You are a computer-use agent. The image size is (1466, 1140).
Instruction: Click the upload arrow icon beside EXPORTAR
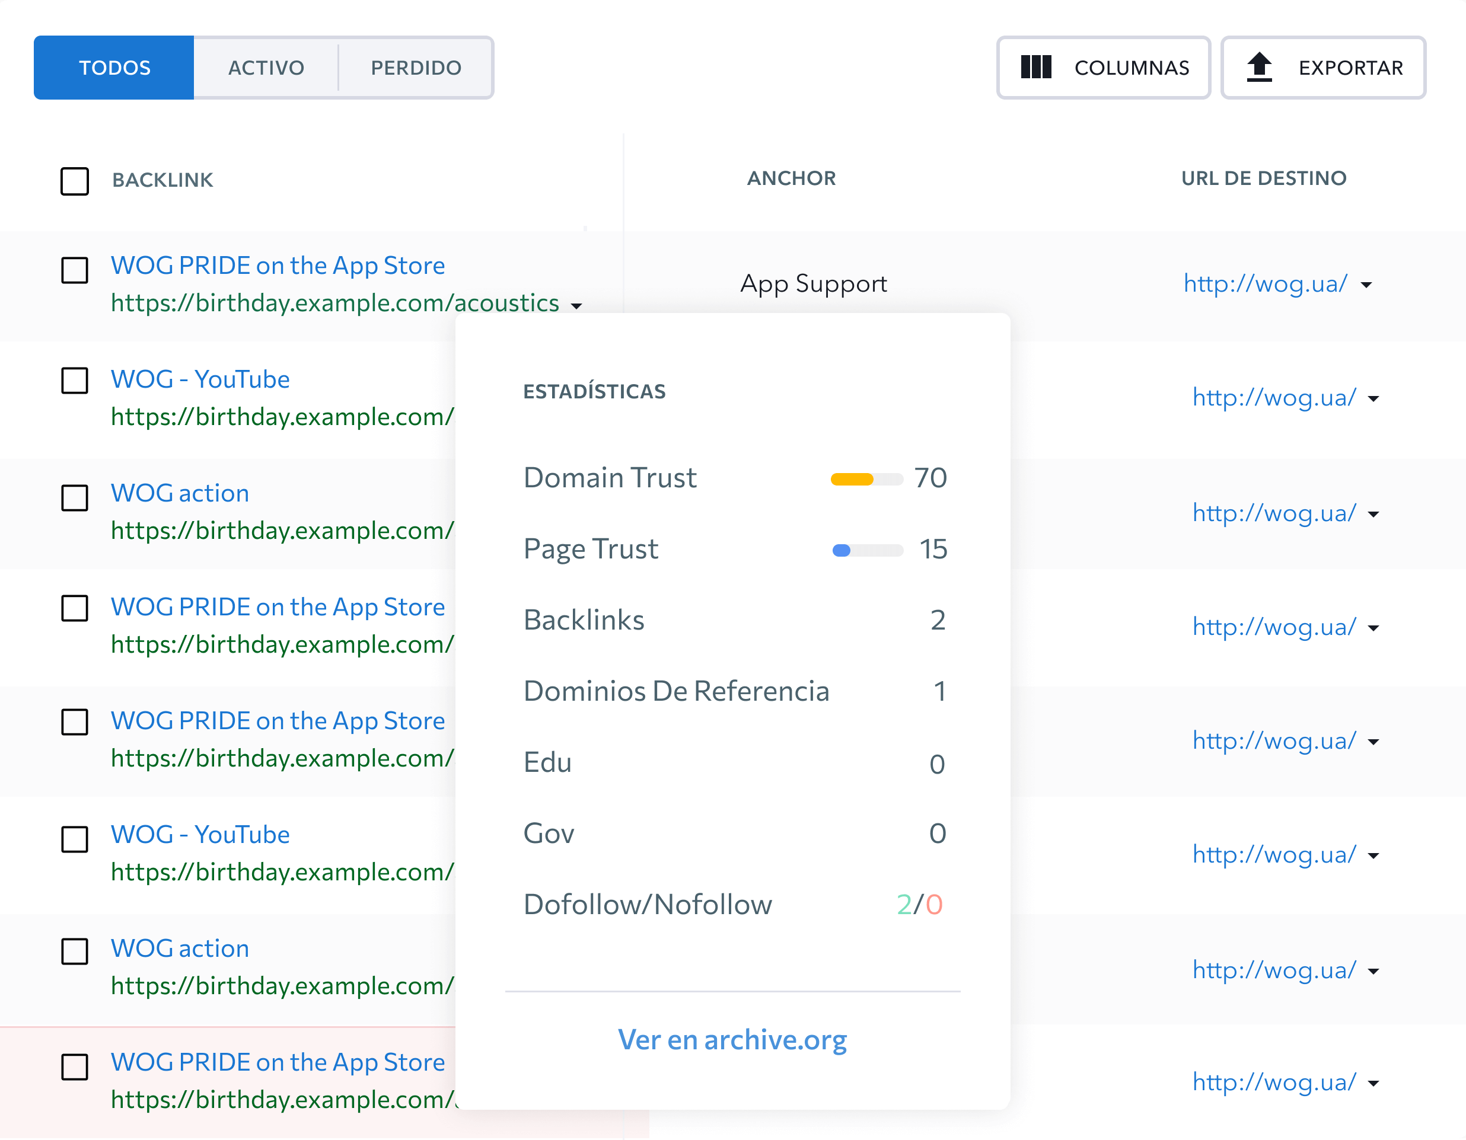click(1259, 67)
